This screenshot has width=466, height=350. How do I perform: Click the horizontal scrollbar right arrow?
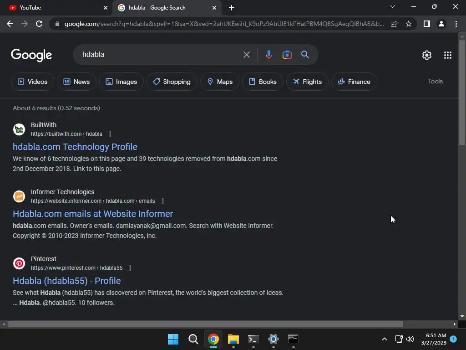455,324
